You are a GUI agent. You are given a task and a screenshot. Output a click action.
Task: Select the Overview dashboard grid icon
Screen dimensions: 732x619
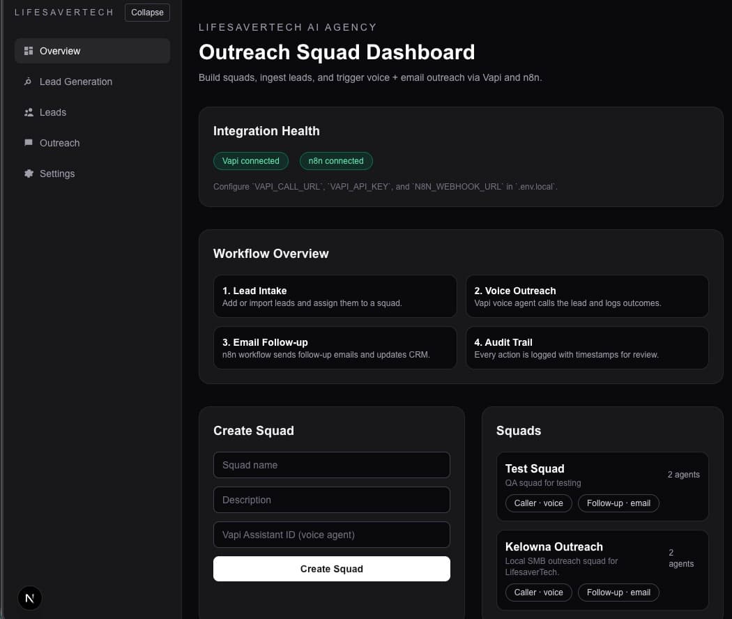coord(28,50)
